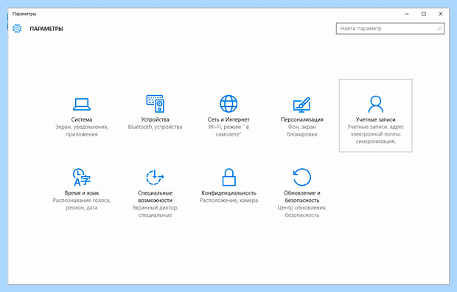Click the Время и язык label
Image resolution: width=457 pixels, height=292 pixels.
tap(82, 193)
